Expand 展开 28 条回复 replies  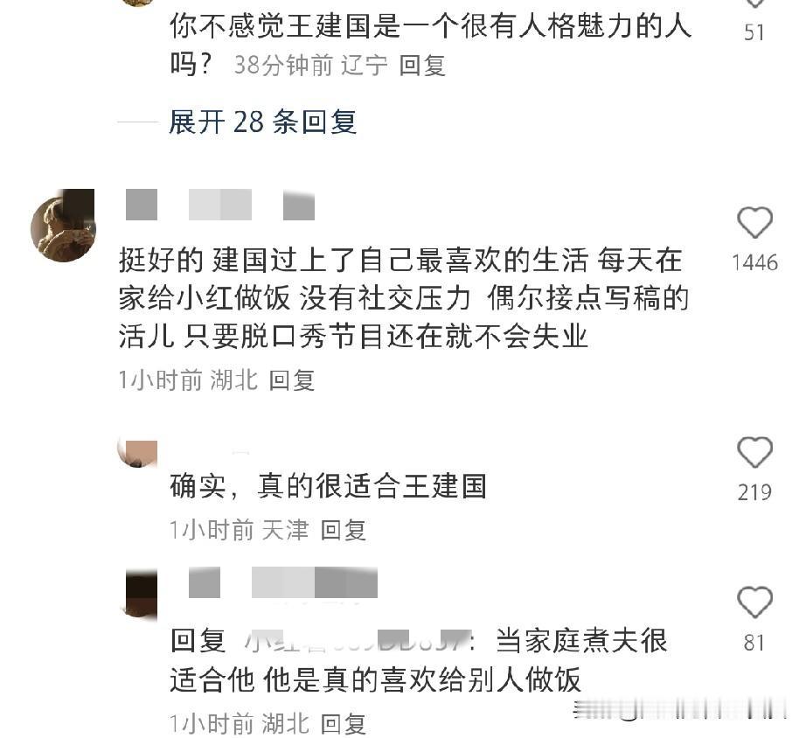[262, 122]
